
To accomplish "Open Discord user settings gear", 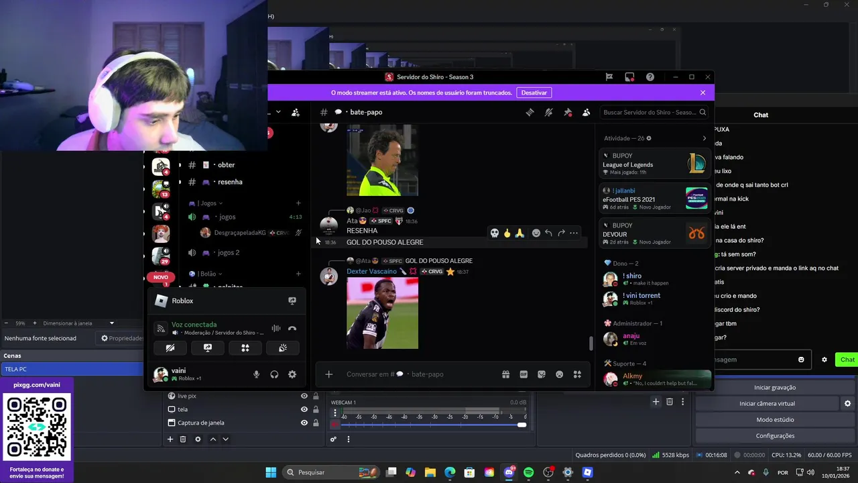I will (x=292, y=374).
